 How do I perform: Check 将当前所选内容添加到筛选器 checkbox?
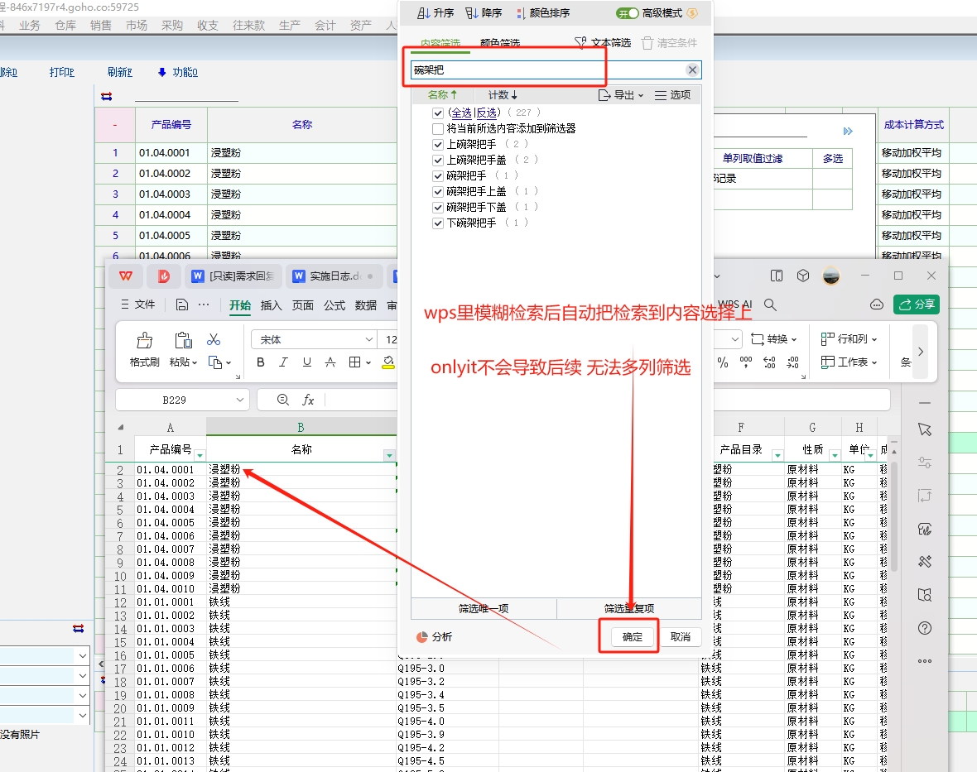click(438, 129)
